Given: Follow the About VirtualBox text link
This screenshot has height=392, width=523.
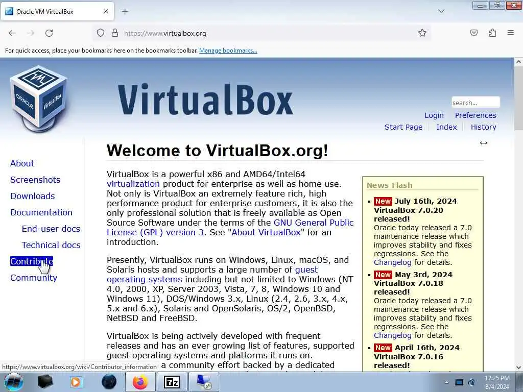Looking at the screenshot, I should click(266, 232).
